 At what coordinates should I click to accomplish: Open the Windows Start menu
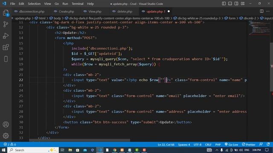(x=3, y=150)
